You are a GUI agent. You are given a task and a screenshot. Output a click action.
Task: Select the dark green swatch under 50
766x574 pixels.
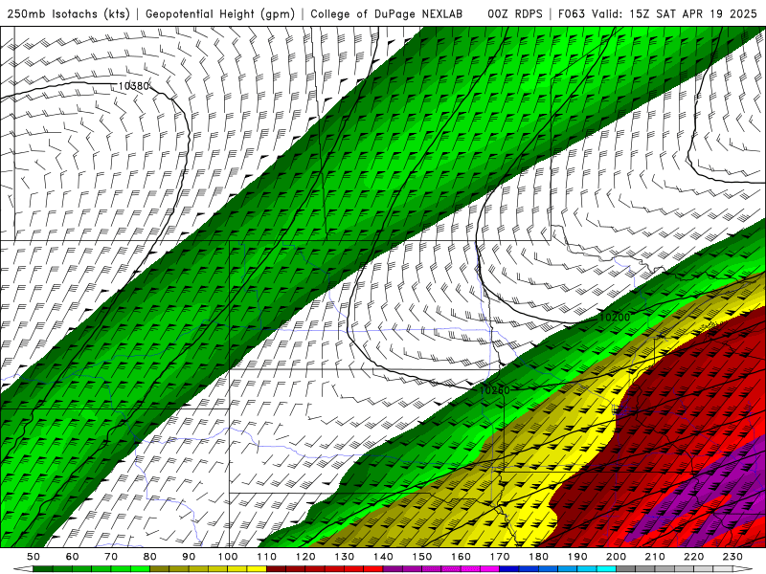pos(43,569)
